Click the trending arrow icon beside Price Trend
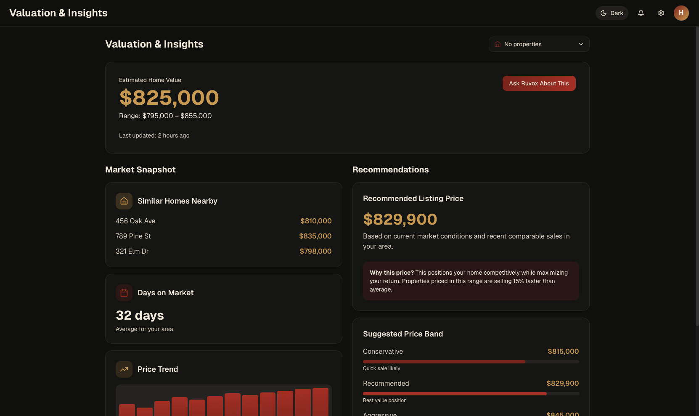699x416 pixels. tap(124, 369)
